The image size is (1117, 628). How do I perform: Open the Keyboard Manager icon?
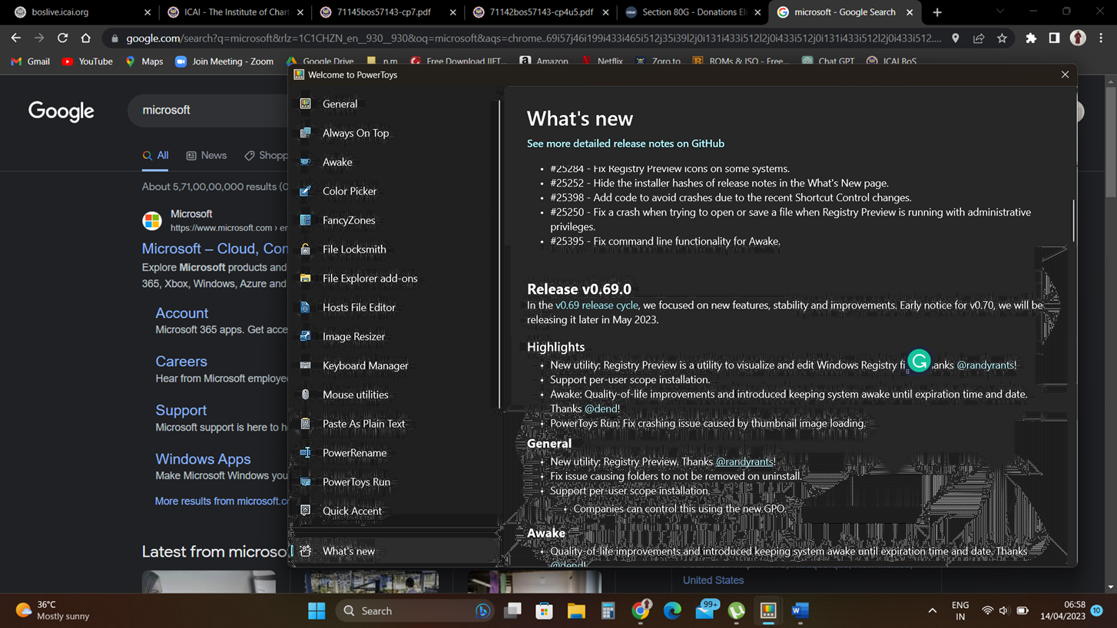coord(305,365)
